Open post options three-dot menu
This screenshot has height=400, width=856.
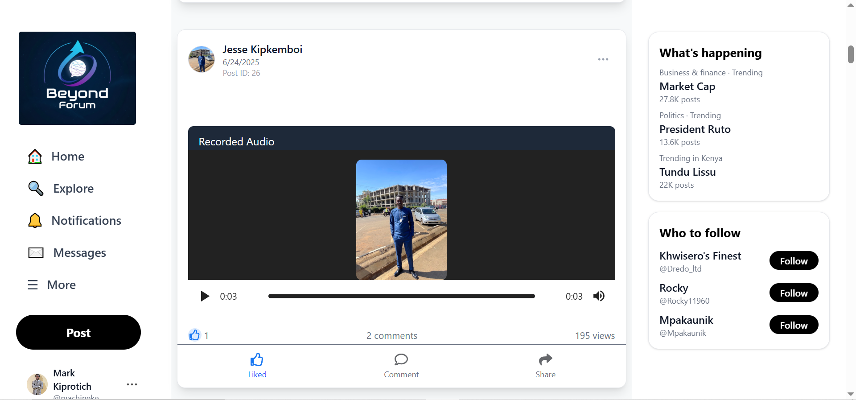coord(603,59)
